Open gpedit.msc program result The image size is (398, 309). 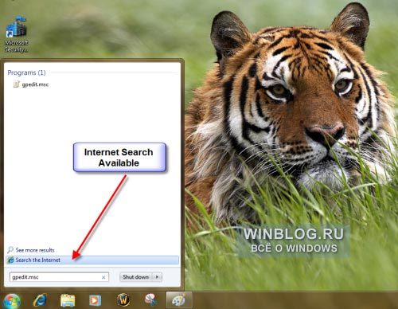(x=31, y=84)
